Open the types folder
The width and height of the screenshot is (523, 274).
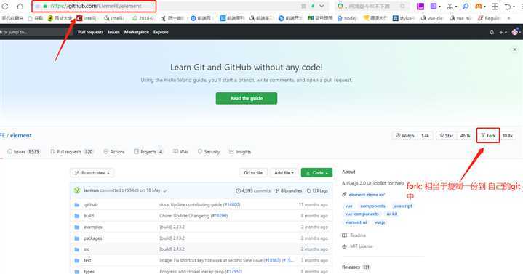tap(89, 271)
